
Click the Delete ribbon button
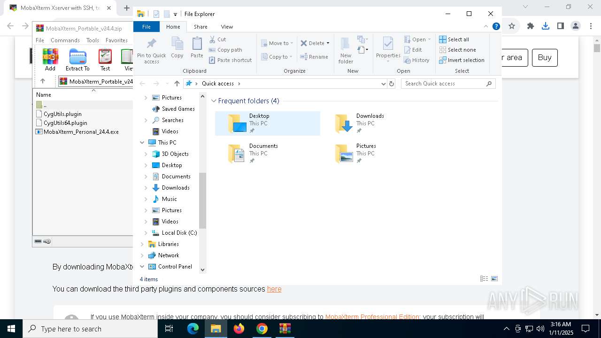[x=313, y=43]
